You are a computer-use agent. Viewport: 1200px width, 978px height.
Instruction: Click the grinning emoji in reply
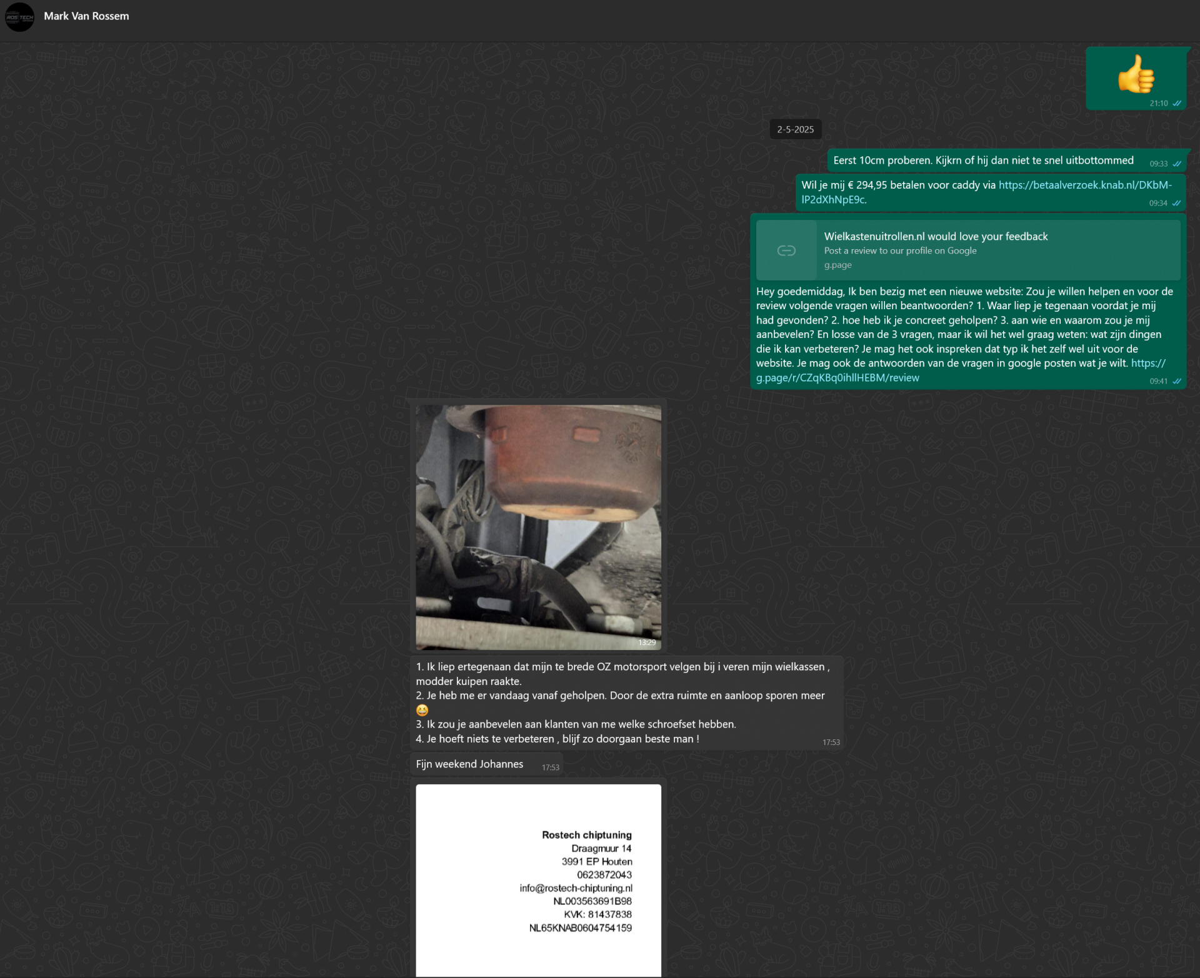point(422,710)
